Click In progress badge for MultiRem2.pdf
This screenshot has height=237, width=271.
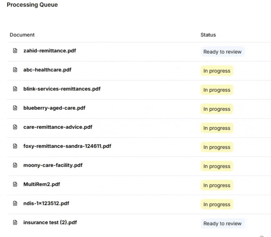[217, 185]
